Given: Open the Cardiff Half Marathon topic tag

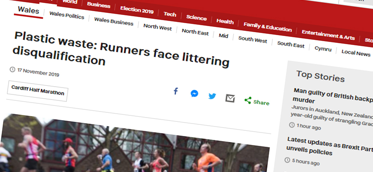Looking at the screenshot, I should click(x=38, y=91).
